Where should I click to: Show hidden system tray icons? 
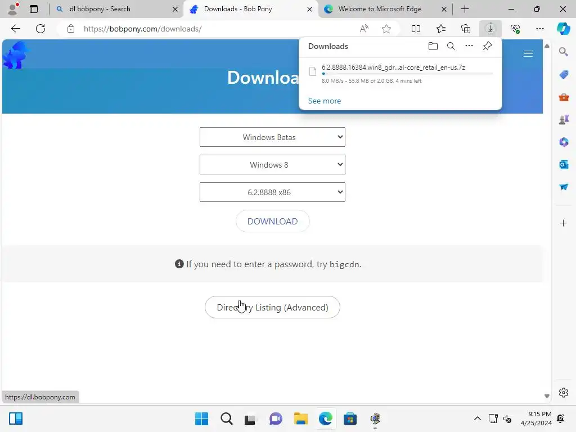477,418
